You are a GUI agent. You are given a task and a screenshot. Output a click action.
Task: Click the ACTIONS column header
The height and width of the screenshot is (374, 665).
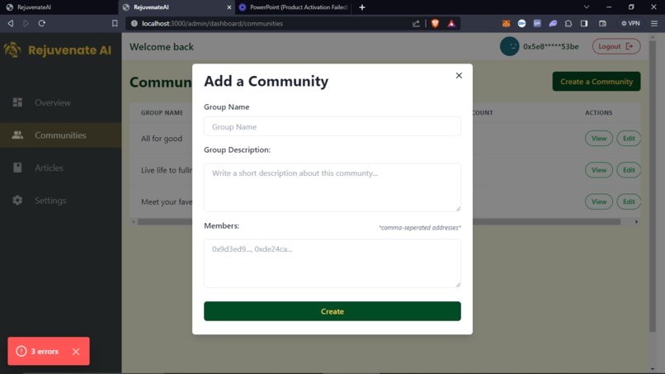(x=598, y=112)
